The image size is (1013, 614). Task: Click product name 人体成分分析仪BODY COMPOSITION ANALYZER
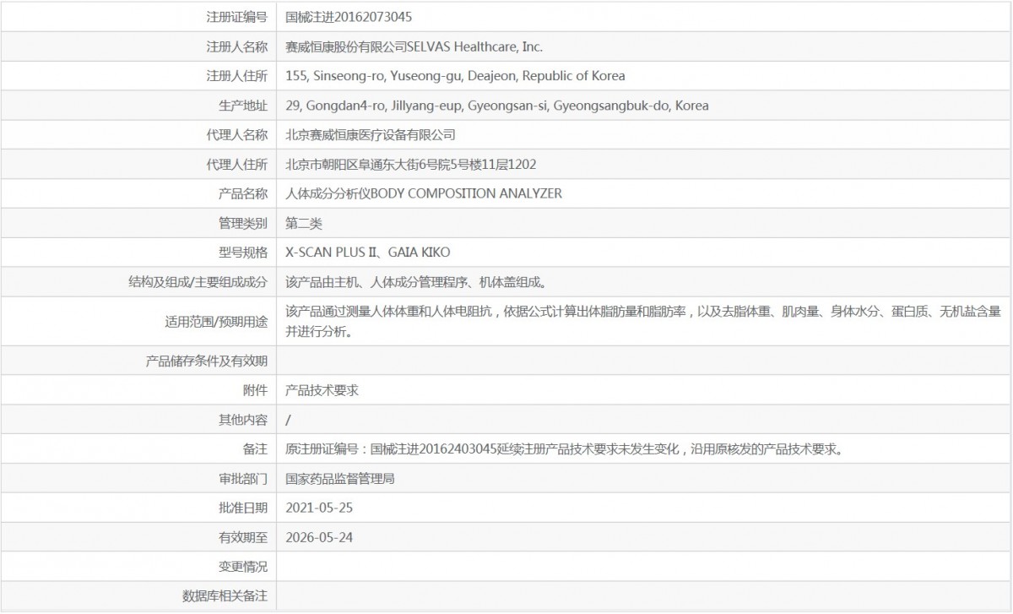[424, 193]
